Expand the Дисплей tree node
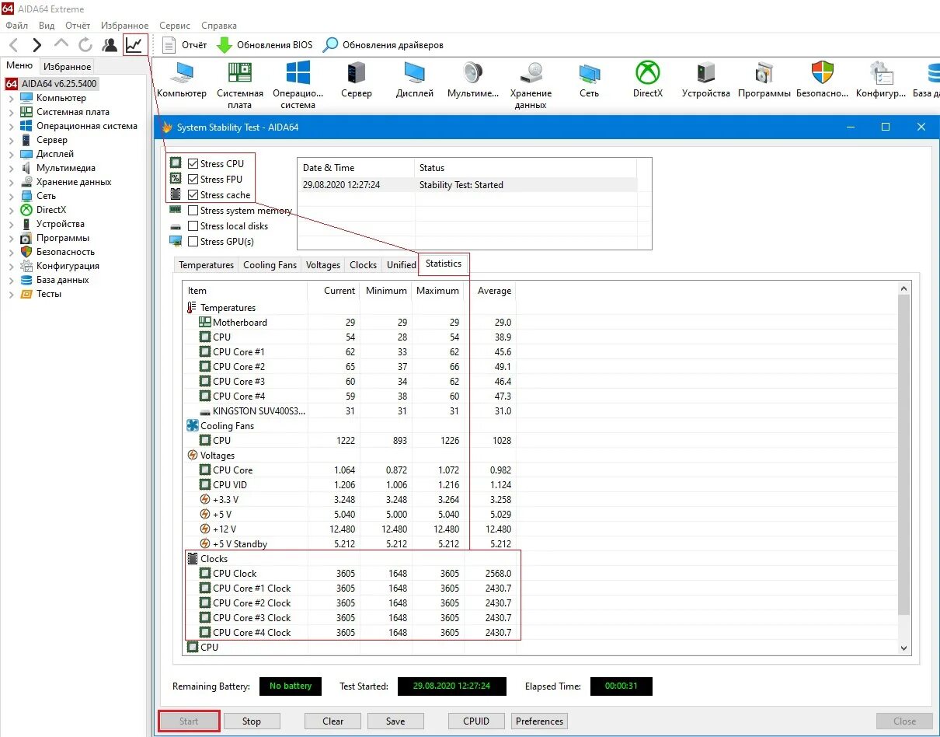The width and height of the screenshot is (940, 737). click(11, 154)
